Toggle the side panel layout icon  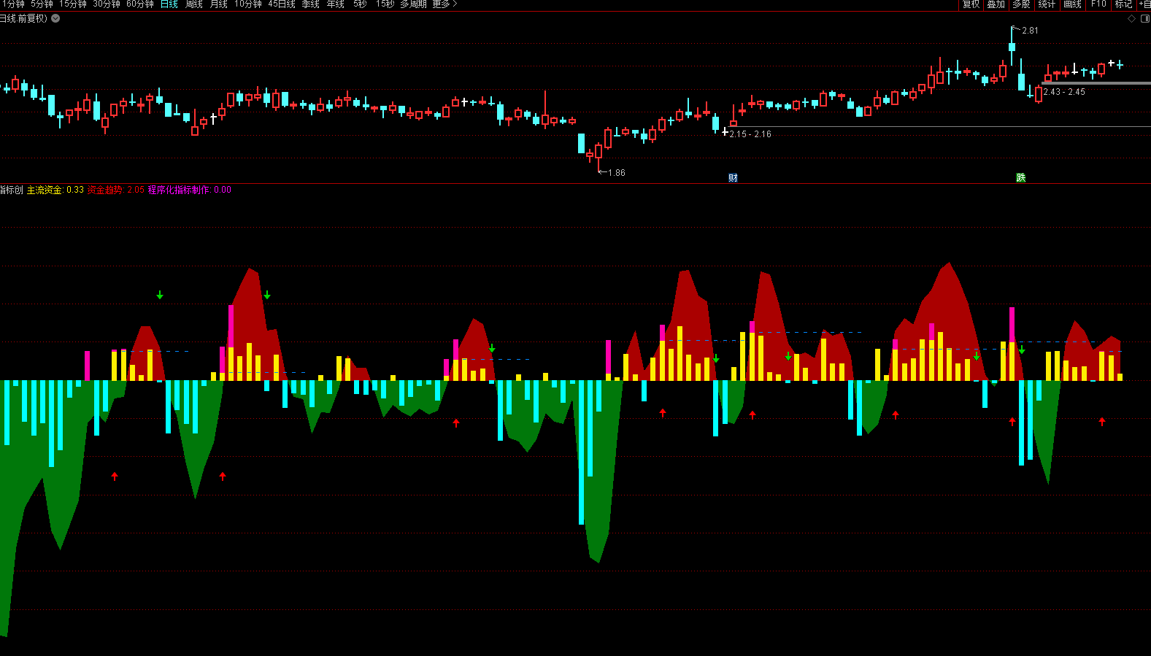click(x=1144, y=19)
